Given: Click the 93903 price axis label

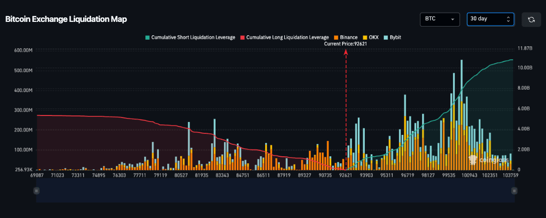Looking at the screenshot, I should (x=367, y=176).
